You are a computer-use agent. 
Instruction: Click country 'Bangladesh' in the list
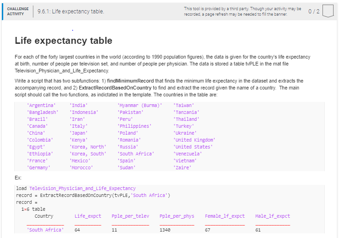pos(42,112)
